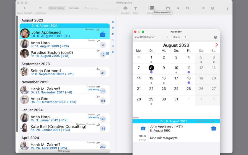Screen dimensions: 248x155
Task: Click the gift icon beside John Appleseed in list
Action: [102, 34]
